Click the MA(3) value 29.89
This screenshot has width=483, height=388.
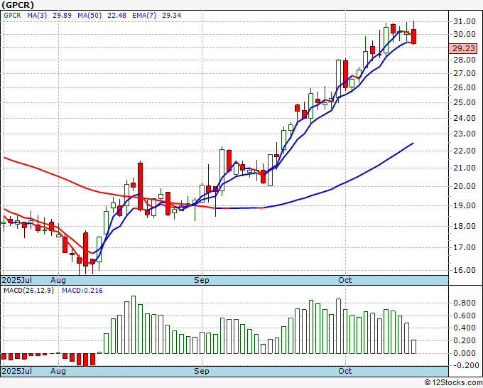coord(62,16)
